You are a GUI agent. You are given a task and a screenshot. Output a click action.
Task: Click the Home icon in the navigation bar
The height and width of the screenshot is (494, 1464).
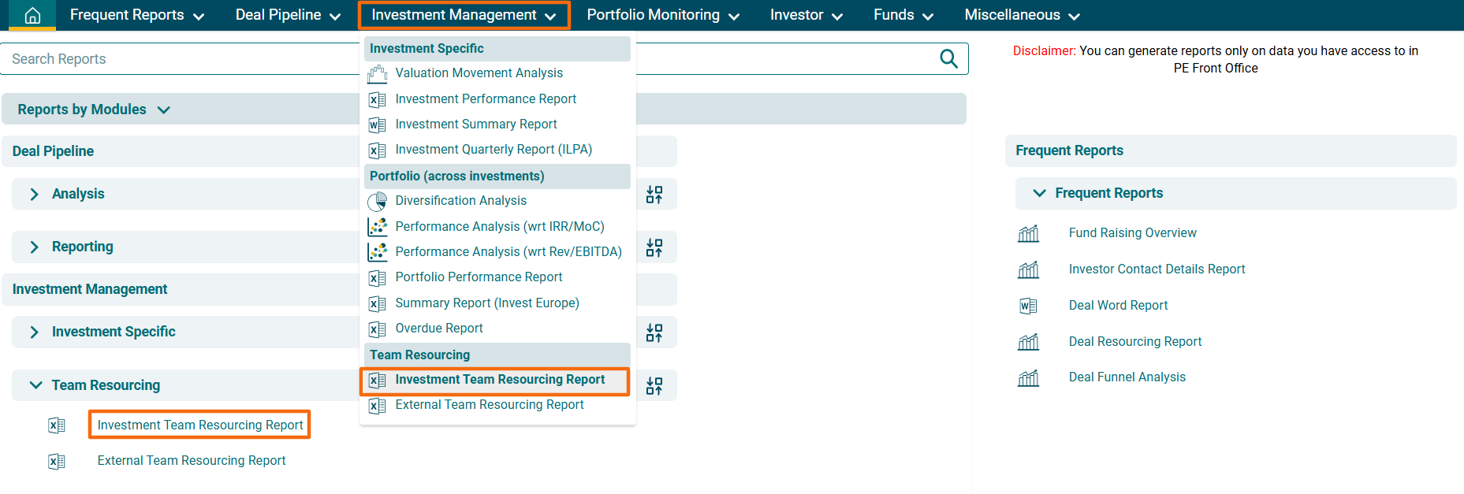point(32,15)
